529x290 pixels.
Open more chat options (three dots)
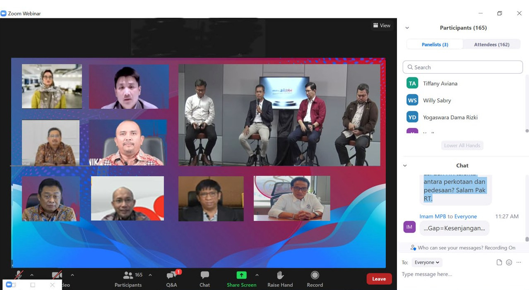(519, 262)
